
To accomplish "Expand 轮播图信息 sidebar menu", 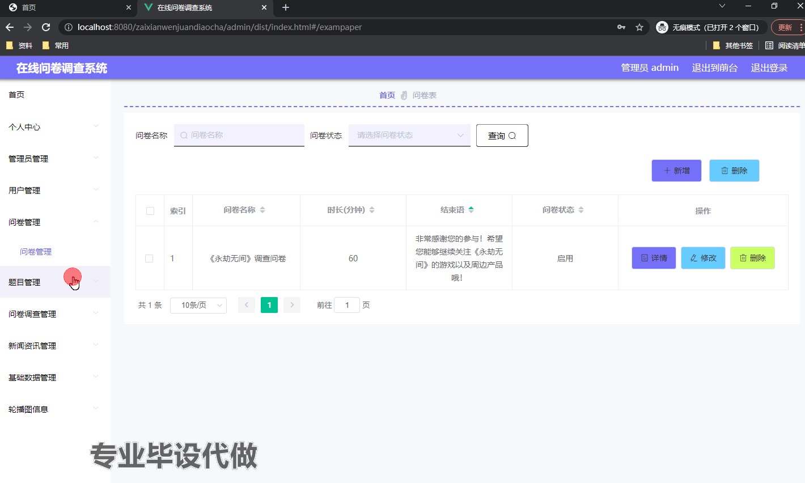I will (x=55, y=409).
